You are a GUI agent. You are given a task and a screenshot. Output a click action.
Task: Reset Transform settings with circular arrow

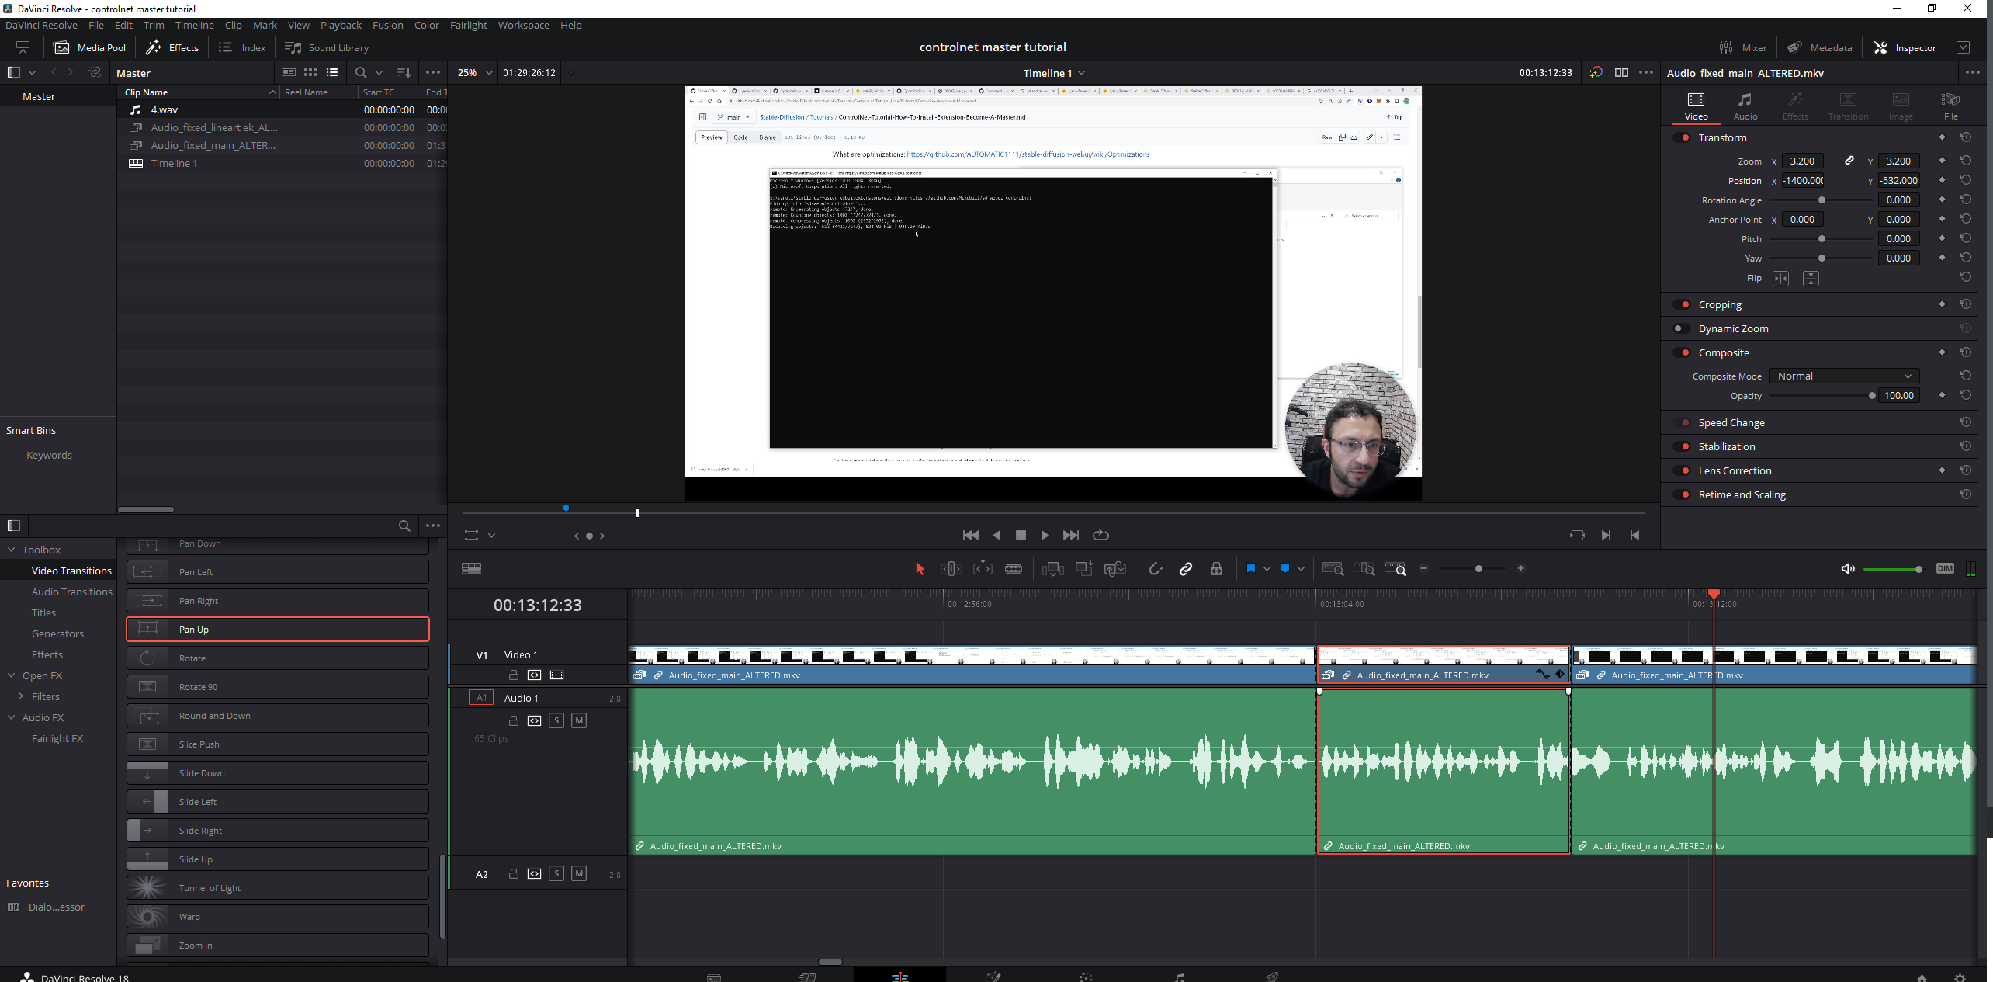pos(1965,137)
